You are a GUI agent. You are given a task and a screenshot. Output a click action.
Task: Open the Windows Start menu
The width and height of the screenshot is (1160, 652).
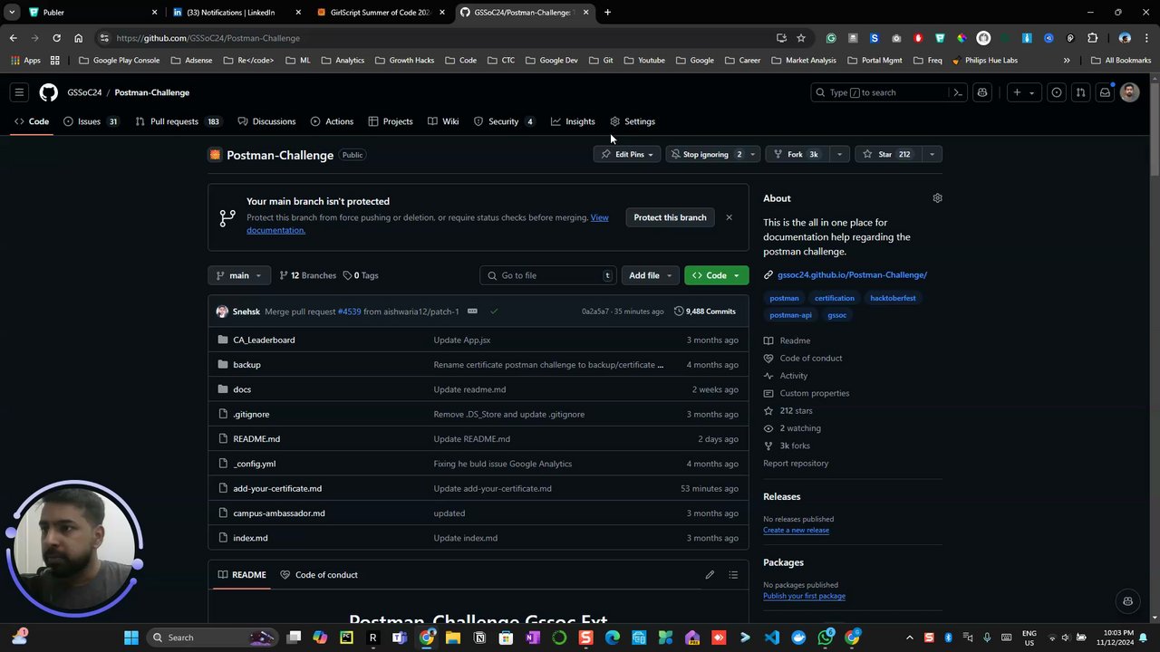pyautogui.click(x=131, y=638)
